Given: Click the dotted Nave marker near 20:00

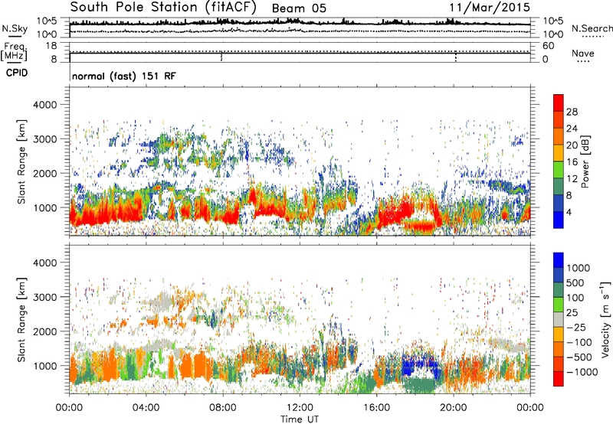Looking at the screenshot, I should pyautogui.click(x=456, y=57).
